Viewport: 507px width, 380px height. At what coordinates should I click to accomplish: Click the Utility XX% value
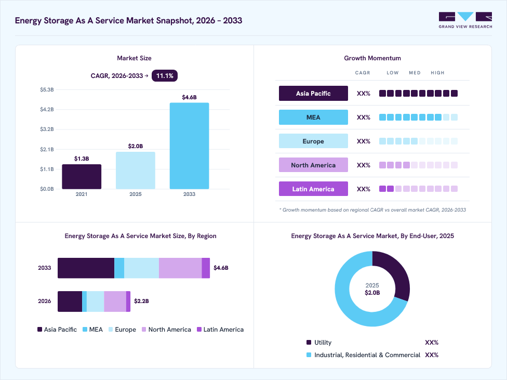point(432,343)
